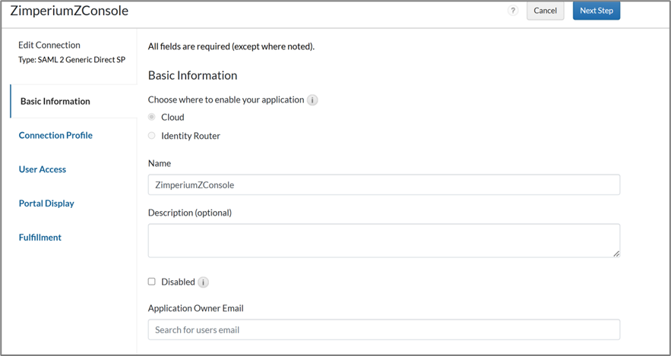Open the help question mark icon

(513, 11)
